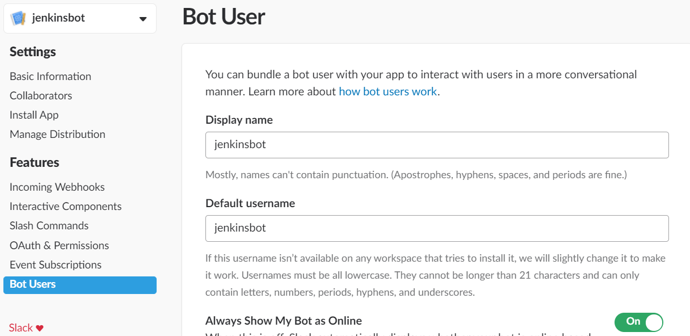This screenshot has width=690, height=336.
Task: Navigate to Incoming Webhooks
Action: [x=57, y=187]
